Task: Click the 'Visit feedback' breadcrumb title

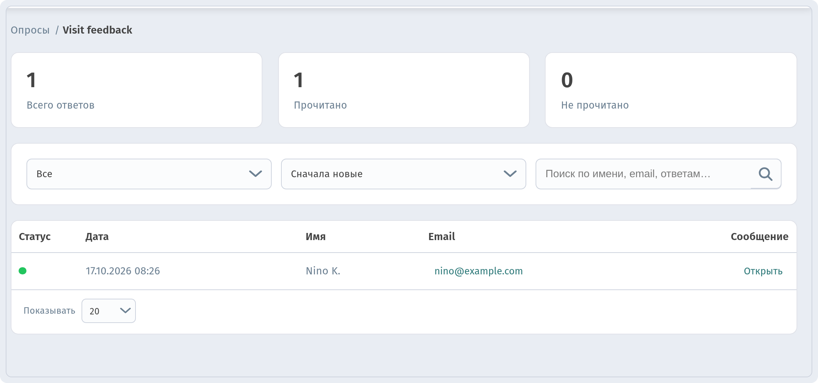Action: [x=97, y=30]
